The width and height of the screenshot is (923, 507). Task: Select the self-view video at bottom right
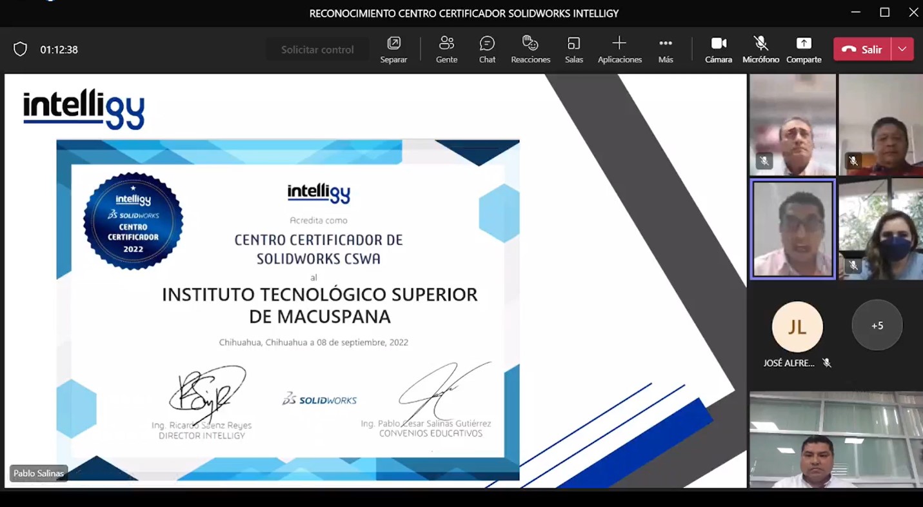pos(836,440)
